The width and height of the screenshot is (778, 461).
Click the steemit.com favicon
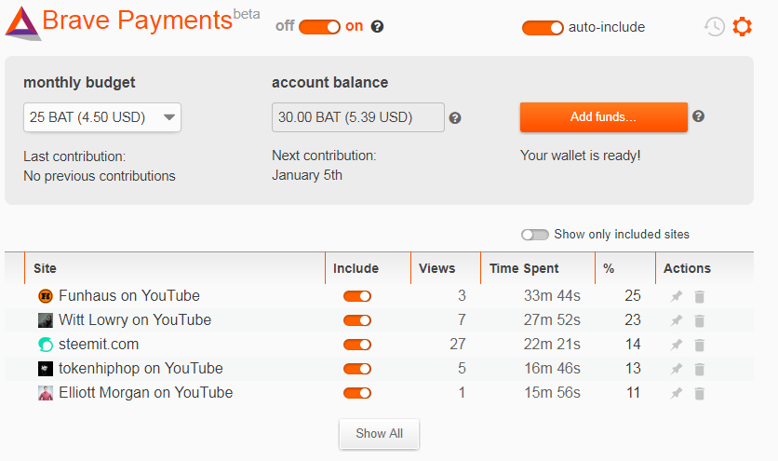tap(46, 345)
